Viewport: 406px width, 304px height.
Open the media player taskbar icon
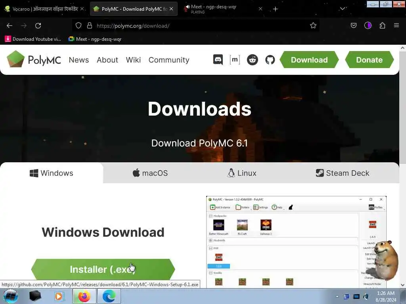(x=59, y=296)
